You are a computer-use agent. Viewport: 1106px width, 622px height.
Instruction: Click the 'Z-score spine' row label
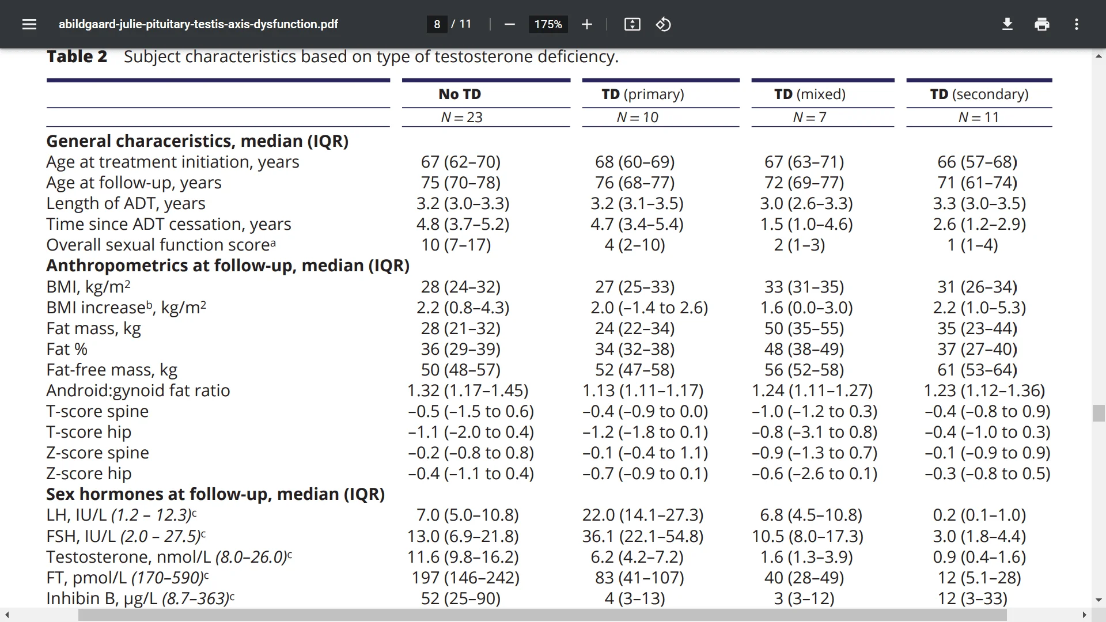97,453
